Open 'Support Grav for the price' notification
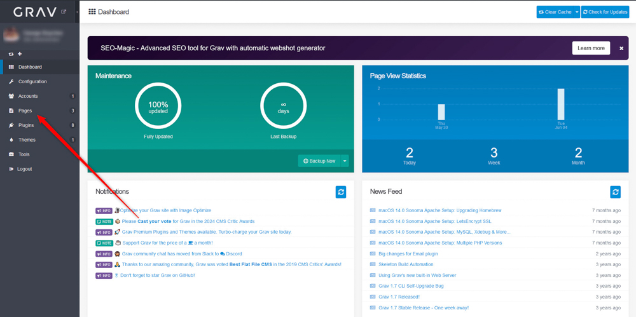The height and width of the screenshot is (317, 636). [167, 243]
